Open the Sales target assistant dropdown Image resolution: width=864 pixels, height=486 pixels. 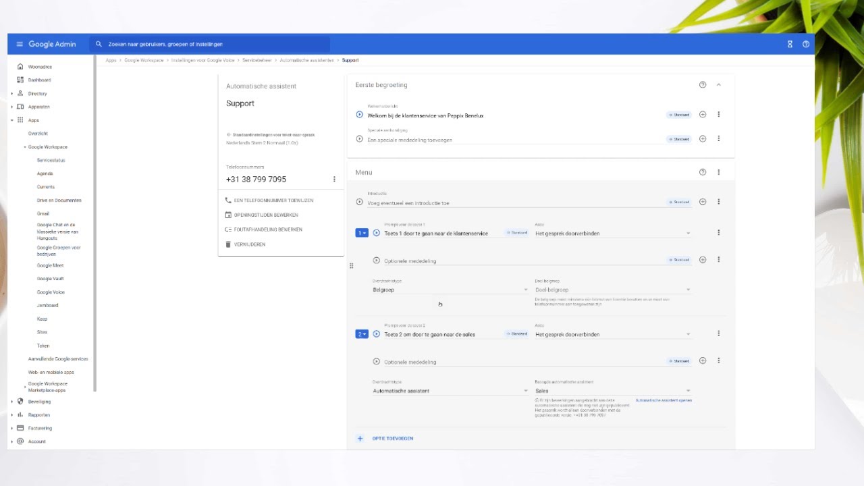[613, 391]
